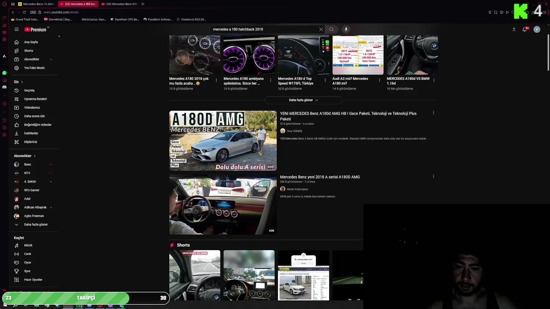Open YENİ MERCEDES Benz A180d AMG HB title
550x309 pixels.
(348, 116)
